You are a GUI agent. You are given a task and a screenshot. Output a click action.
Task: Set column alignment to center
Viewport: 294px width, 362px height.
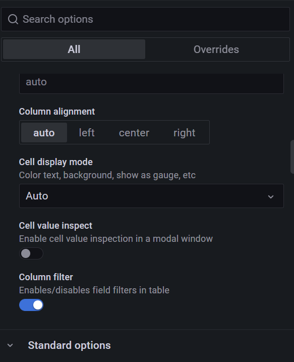point(134,133)
